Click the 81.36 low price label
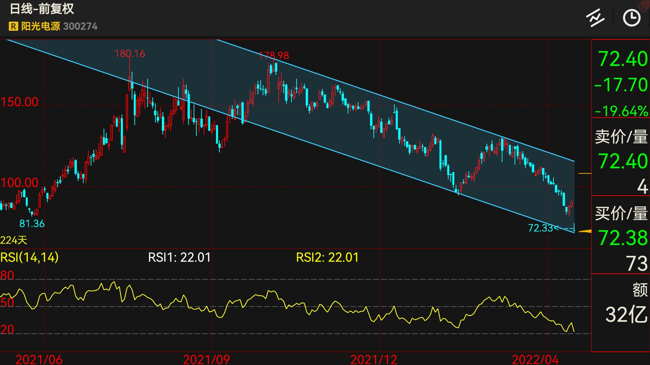The image size is (650, 365). coord(32,224)
